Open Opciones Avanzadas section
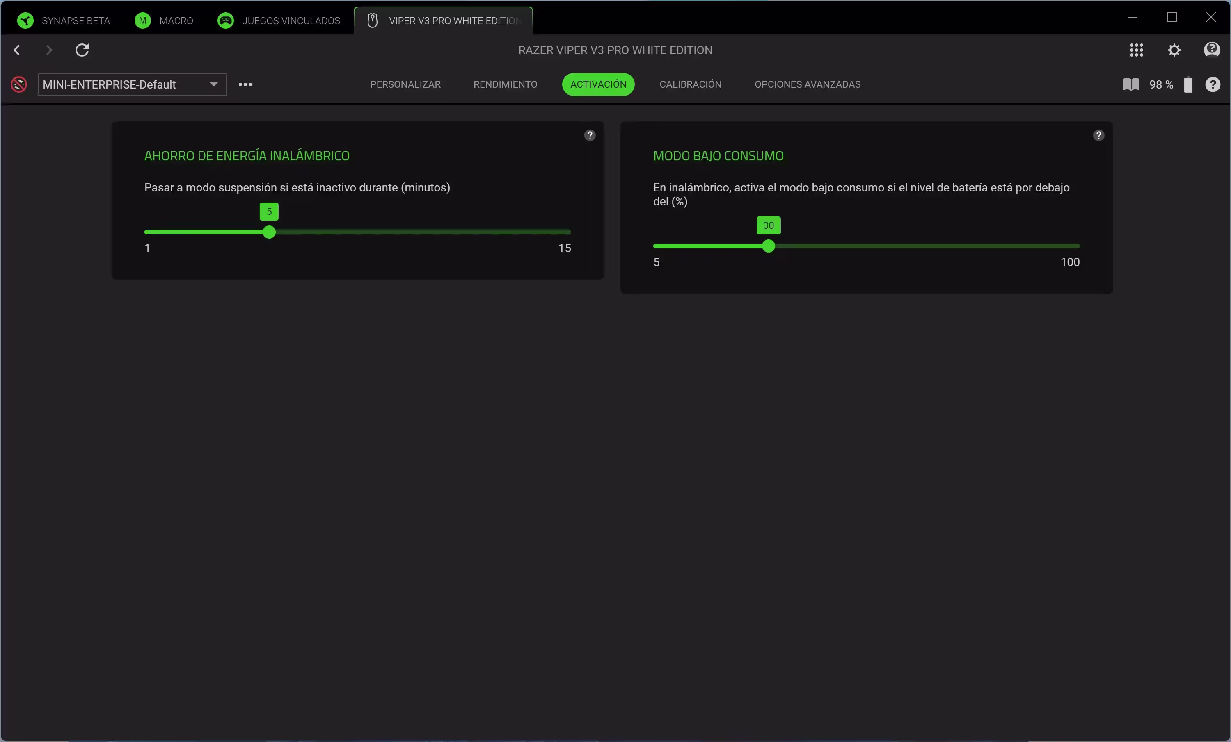Screen dimensions: 1231x742 pos(808,84)
